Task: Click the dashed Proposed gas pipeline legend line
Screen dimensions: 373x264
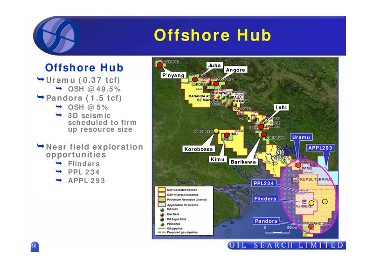Action: coord(161,232)
